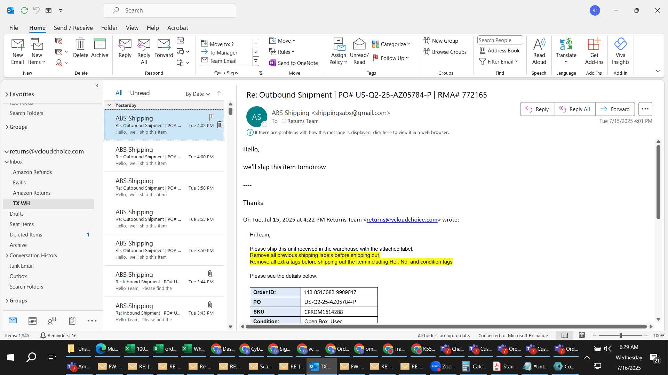The width and height of the screenshot is (668, 375).
Task: Open more navigation options
Action: 92,320
